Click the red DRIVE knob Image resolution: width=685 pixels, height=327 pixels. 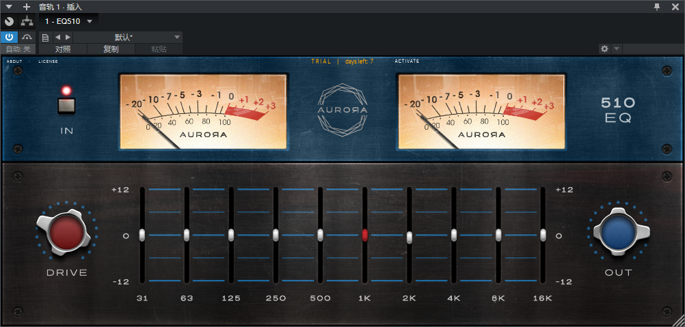(x=66, y=232)
